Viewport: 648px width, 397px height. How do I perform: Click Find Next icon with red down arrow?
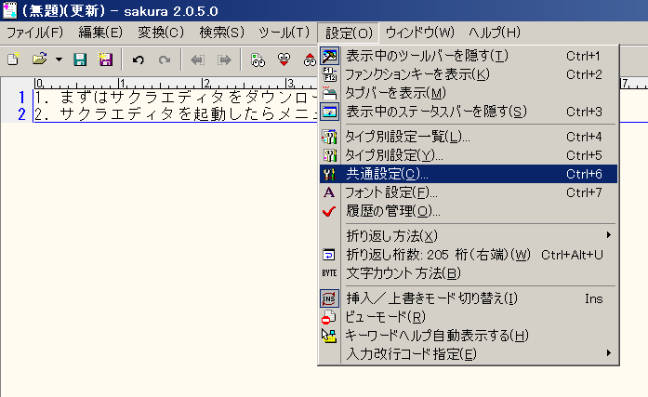(x=284, y=60)
